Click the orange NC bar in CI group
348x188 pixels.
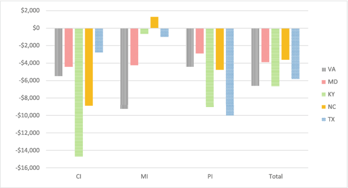[x=89, y=67]
